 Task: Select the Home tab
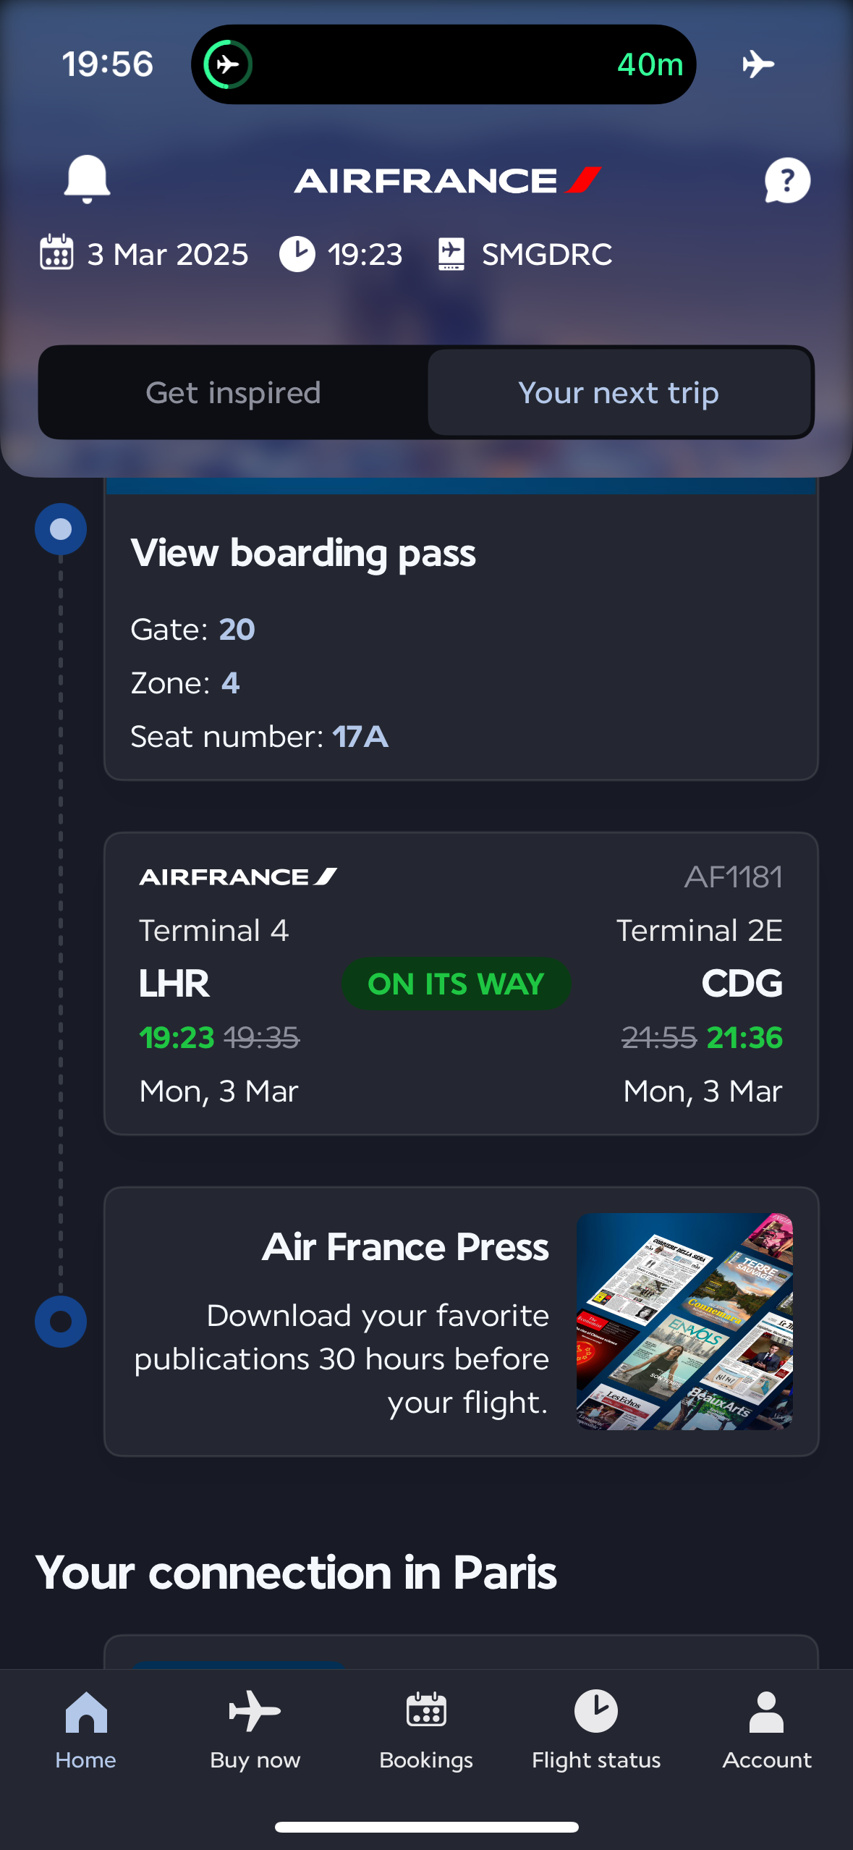point(85,1730)
